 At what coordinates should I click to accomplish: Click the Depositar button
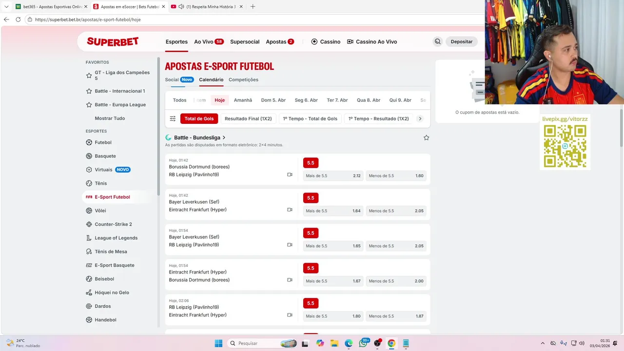(x=462, y=41)
